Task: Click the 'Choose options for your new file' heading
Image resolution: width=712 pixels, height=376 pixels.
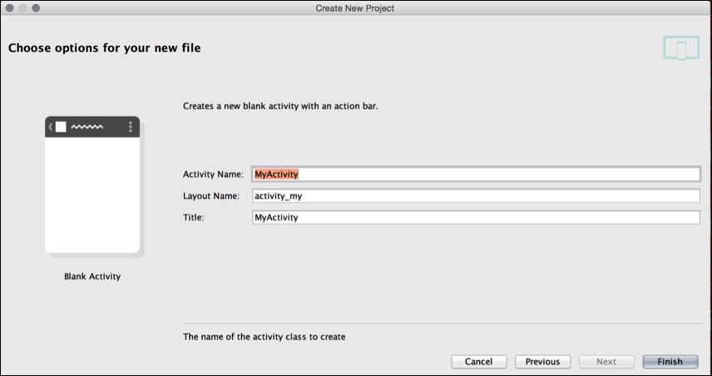Action: 105,47
